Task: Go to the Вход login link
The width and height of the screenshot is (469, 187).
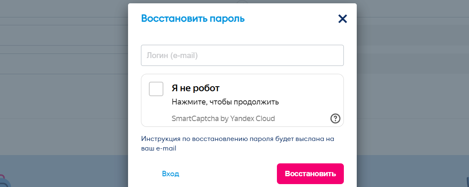Action: coord(170,174)
